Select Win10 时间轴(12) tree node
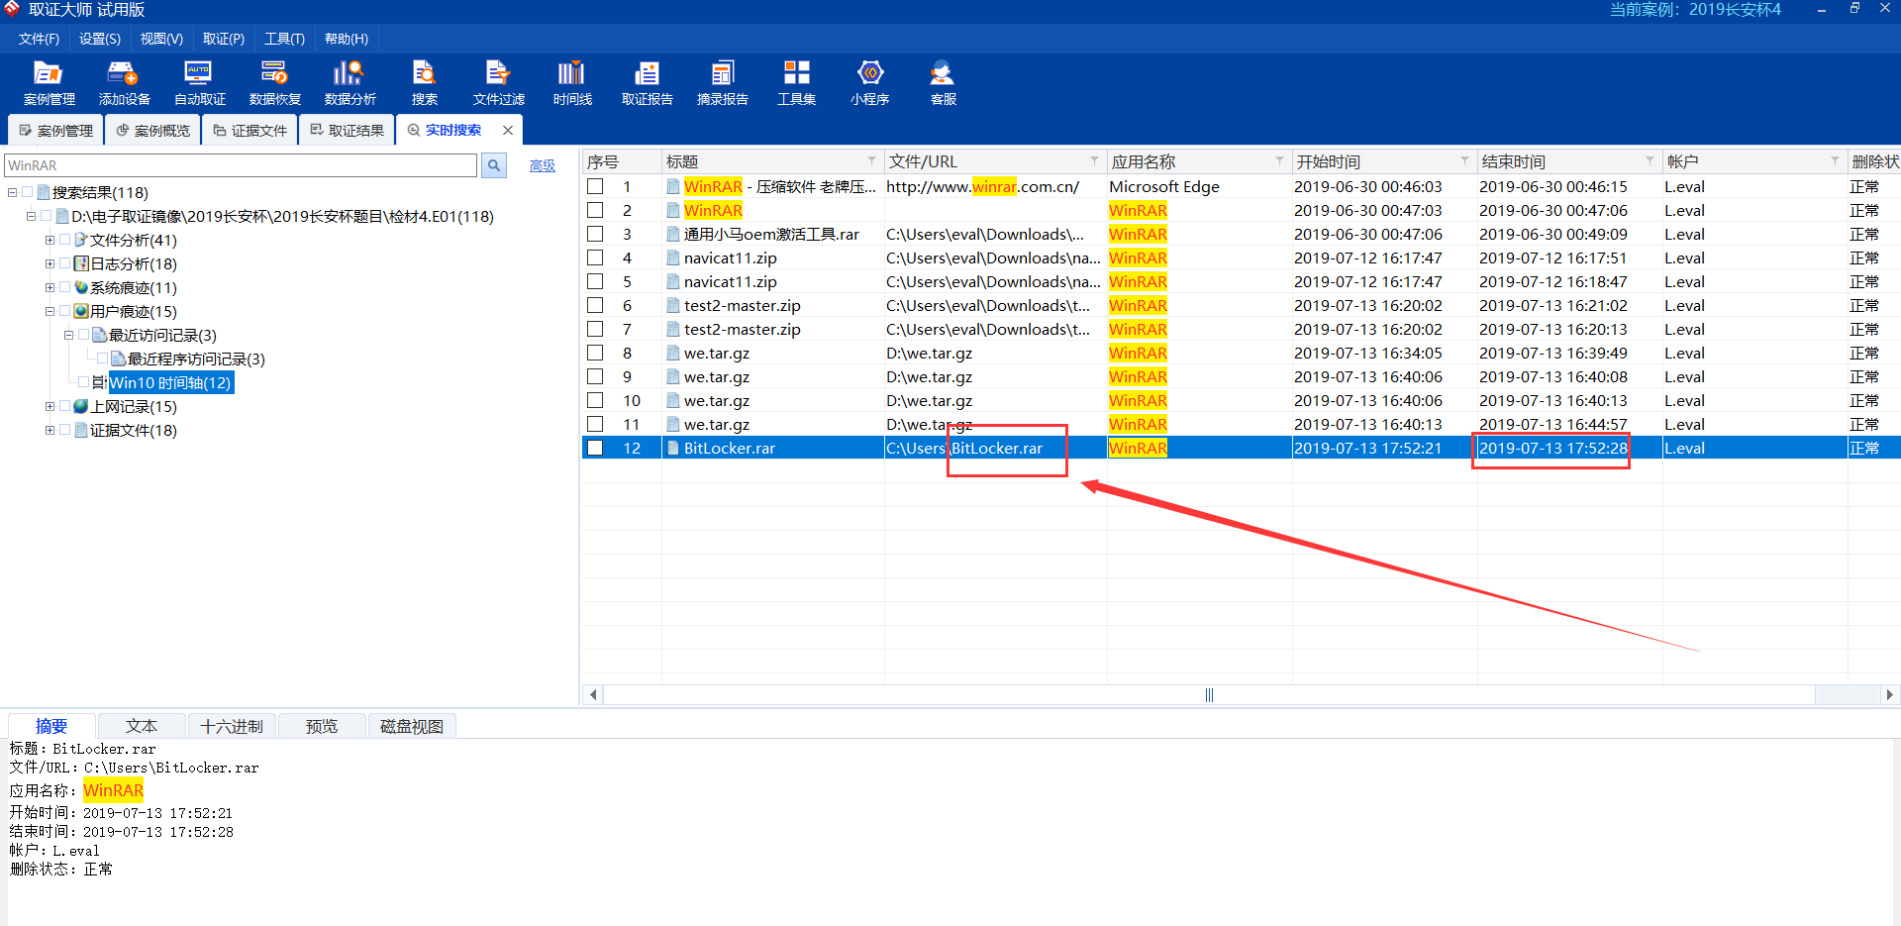Image resolution: width=1901 pixels, height=926 pixels. [x=170, y=382]
